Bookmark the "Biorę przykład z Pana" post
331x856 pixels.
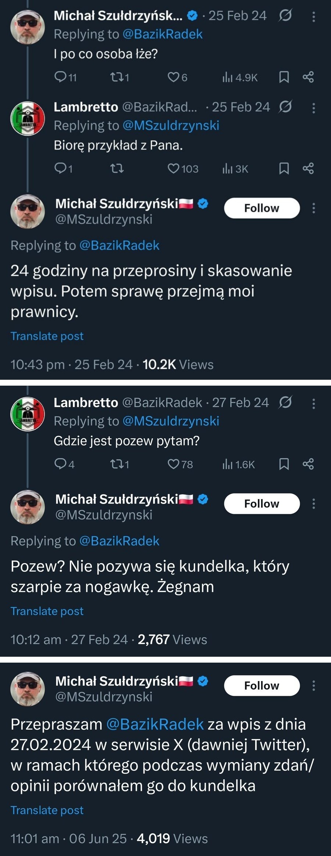pos(284,169)
